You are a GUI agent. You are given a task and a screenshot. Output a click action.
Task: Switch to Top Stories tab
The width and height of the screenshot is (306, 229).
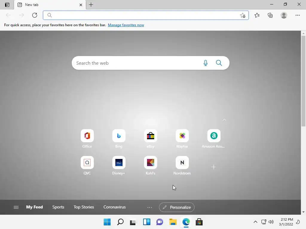[84, 207]
